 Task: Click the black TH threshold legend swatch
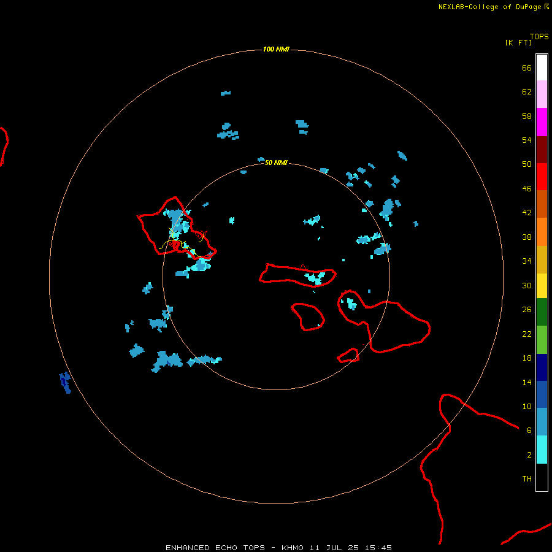(542, 477)
